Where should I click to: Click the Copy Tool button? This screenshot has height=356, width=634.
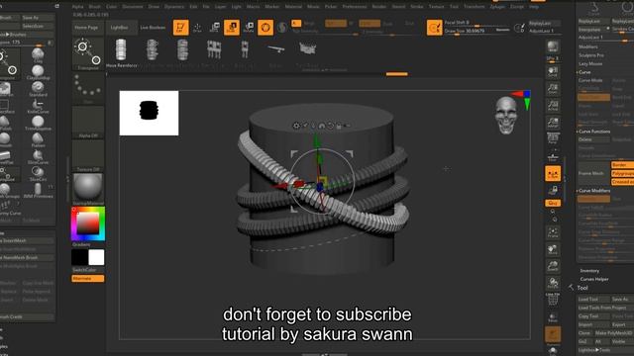(593, 316)
